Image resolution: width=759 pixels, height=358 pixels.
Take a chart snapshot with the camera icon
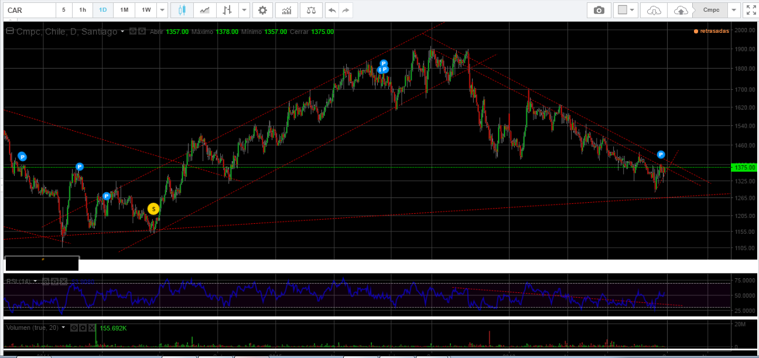pos(599,10)
